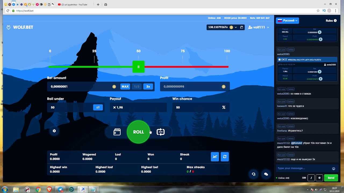Open the browser three-dot menu
344x193 pixels.
335,11
